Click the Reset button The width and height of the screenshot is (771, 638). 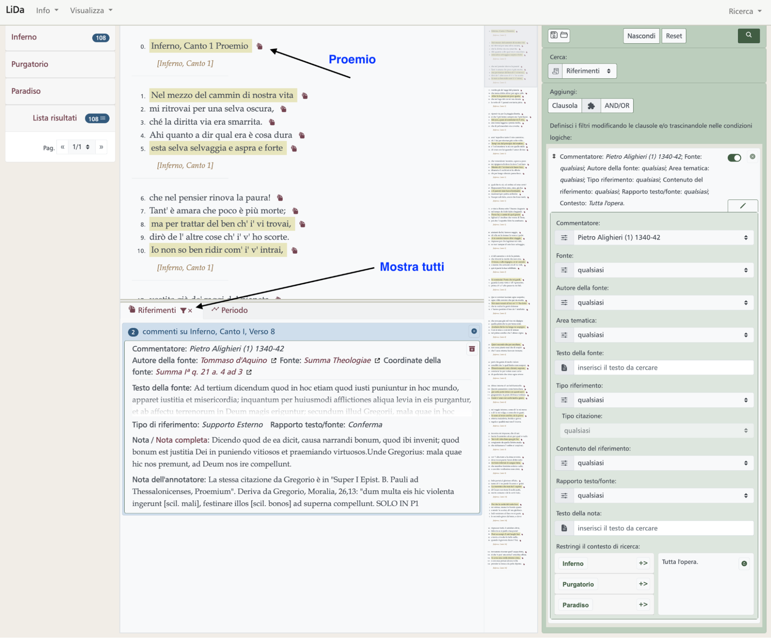coord(674,36)
